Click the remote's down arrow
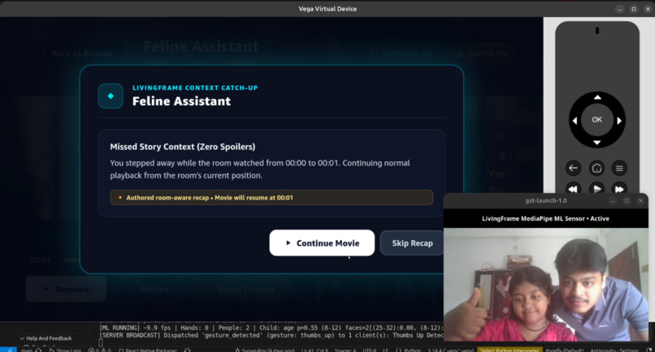Image resolution: width=655 pixels, height=352 pixels. (597, 143)
